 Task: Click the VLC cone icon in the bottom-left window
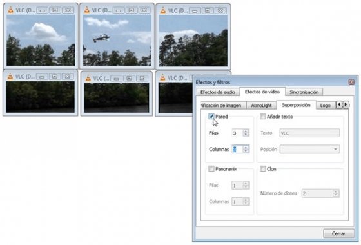tap(10, 77)
